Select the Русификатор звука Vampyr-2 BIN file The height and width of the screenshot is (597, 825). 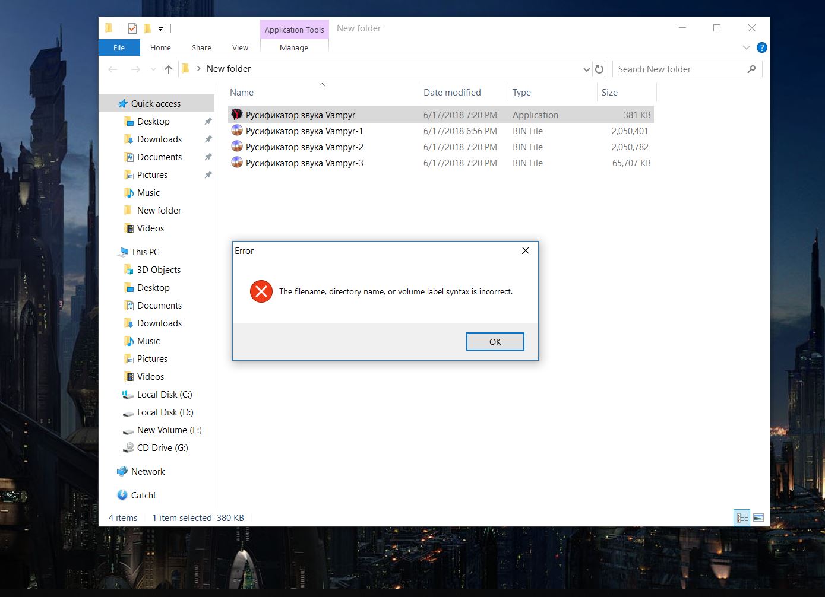(x=440, y=147)
